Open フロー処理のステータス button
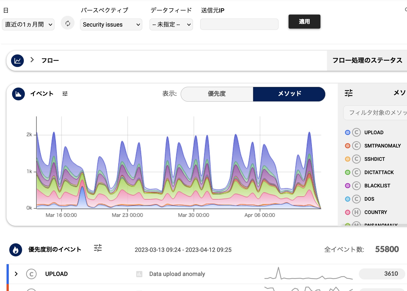 tap(367, 60)
